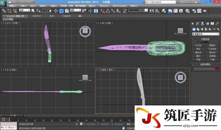The image size is (221, 130).
Task: Click the Select and Manipulate icon
Action: [90, 11]
